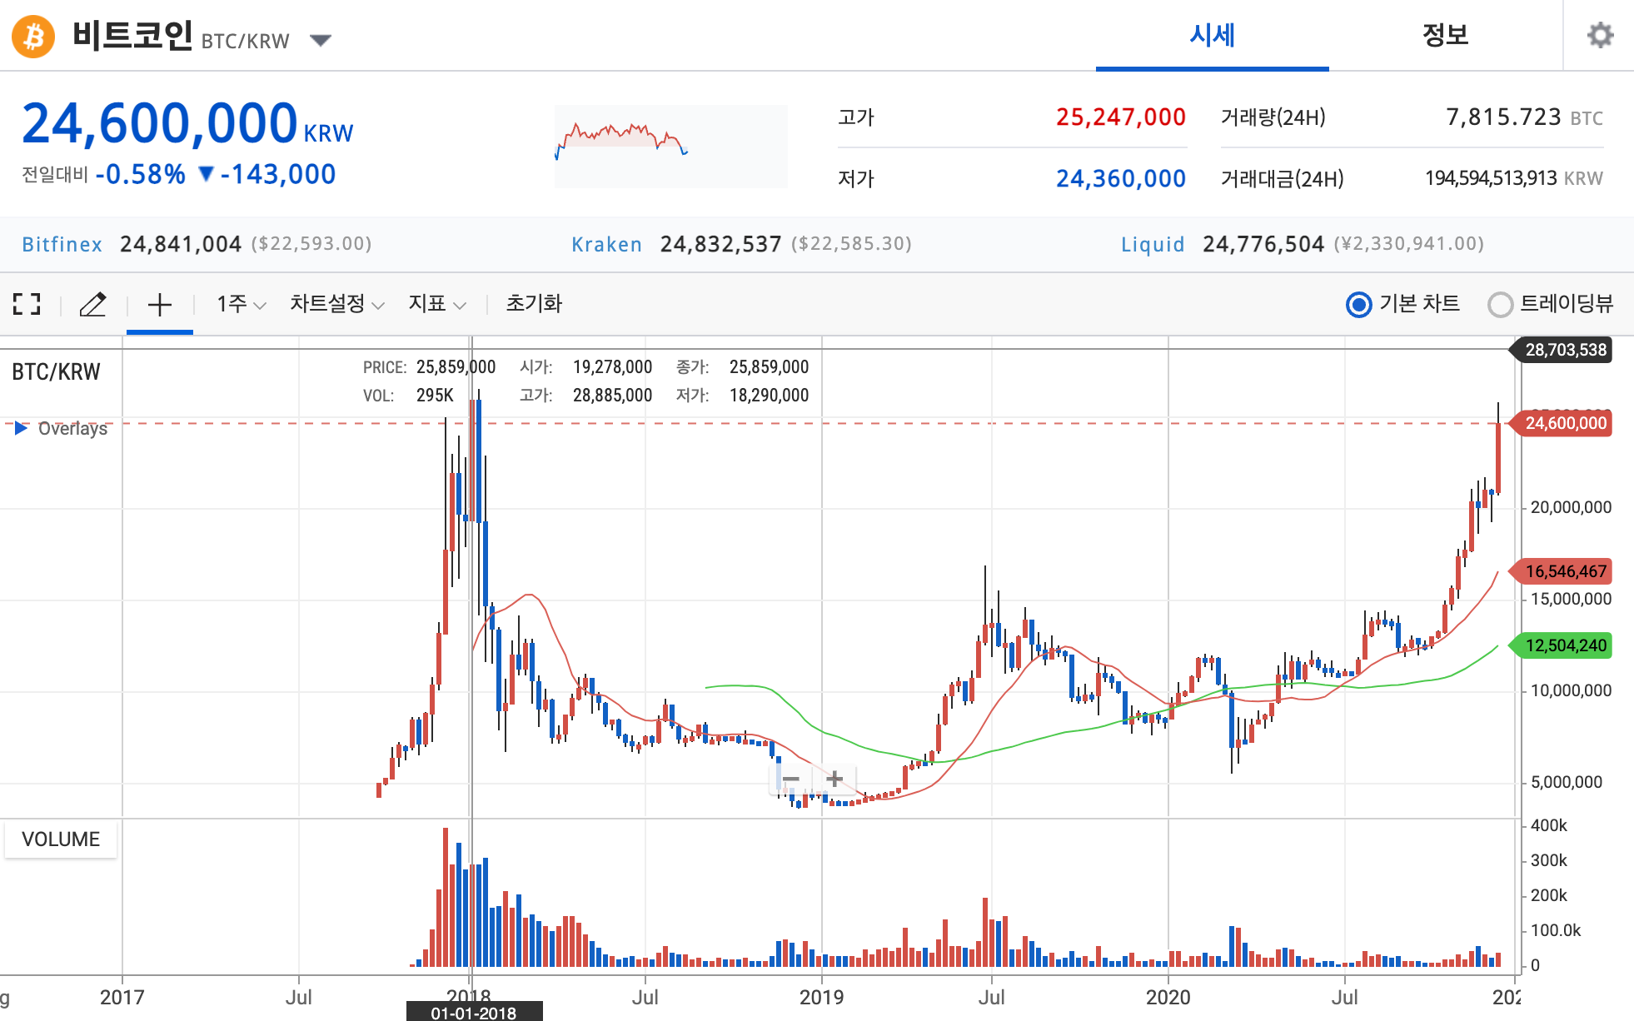Select the 기본 차트 radio button
Viewport: 1634px width, 1021px height.
tap(1358, 305)
